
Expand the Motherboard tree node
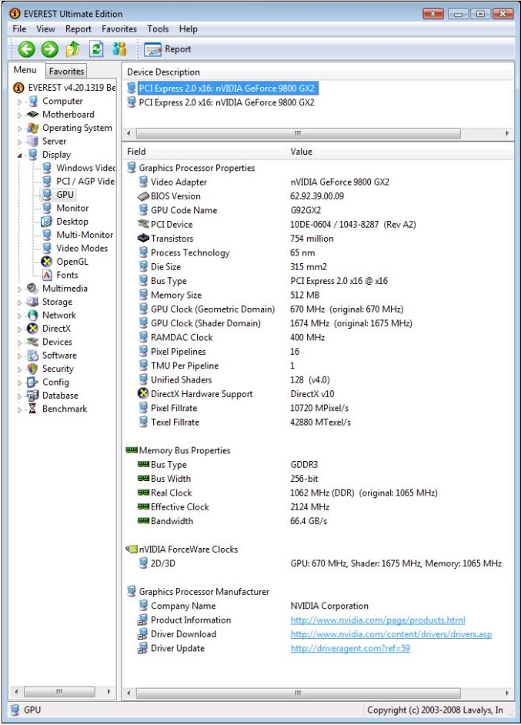[x=20, y=115]
